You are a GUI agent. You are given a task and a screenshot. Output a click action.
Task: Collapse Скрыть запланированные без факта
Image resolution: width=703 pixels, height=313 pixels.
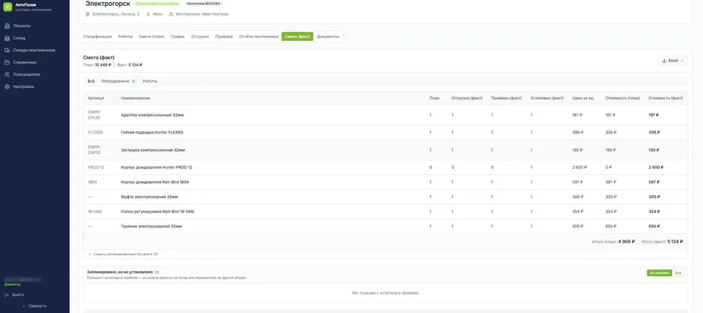coord(123,254)
